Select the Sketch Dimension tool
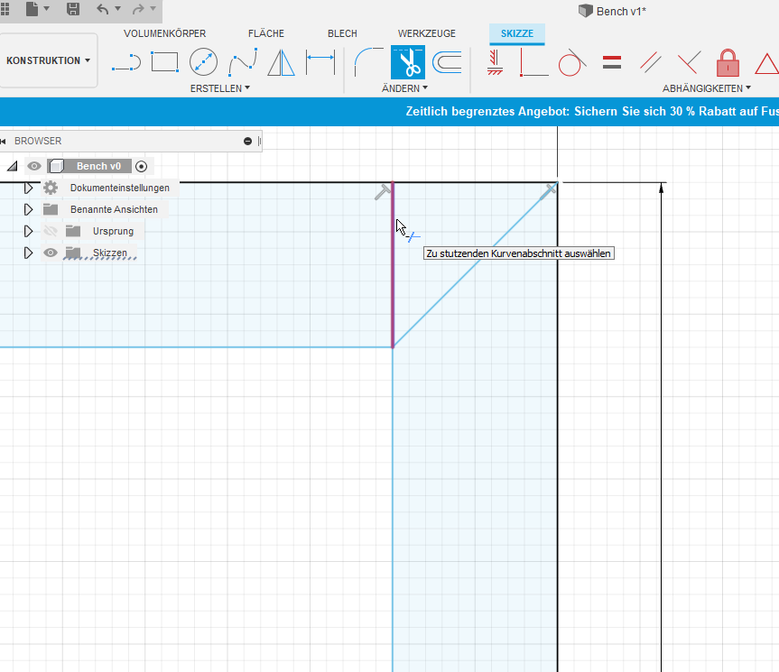This screenshot has width=779, height=672. 320,62
